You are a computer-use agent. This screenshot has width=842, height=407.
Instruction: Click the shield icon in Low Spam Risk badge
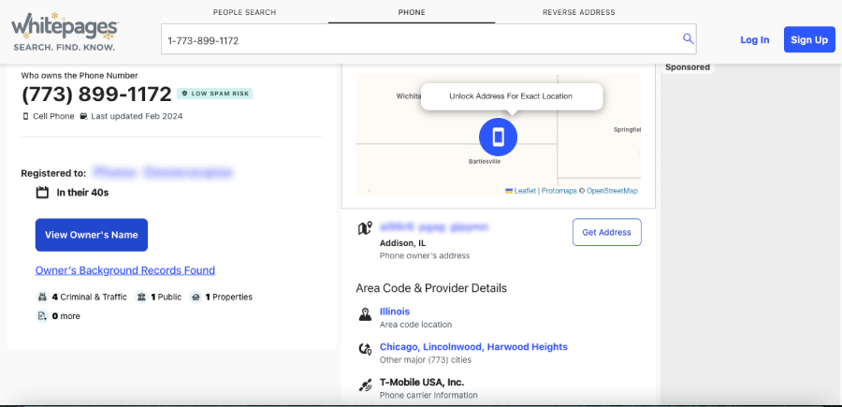coord(184,94)
